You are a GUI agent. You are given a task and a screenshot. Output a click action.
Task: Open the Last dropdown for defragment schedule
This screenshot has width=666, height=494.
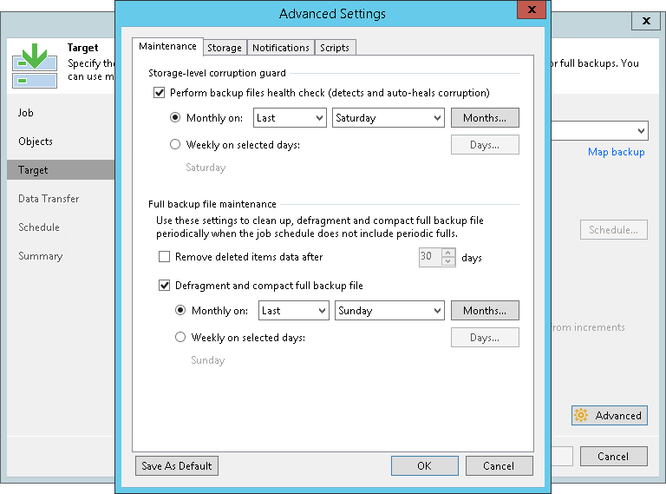coord(293,310)
